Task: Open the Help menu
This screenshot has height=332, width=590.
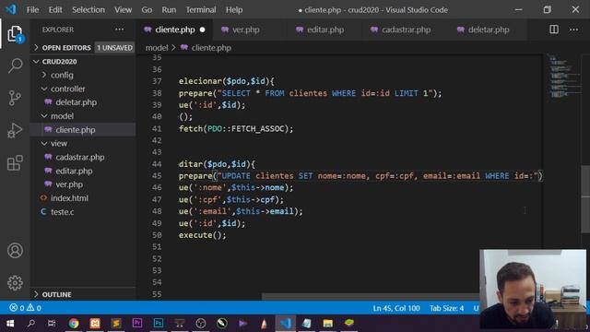Action: (x=234, y=10)
